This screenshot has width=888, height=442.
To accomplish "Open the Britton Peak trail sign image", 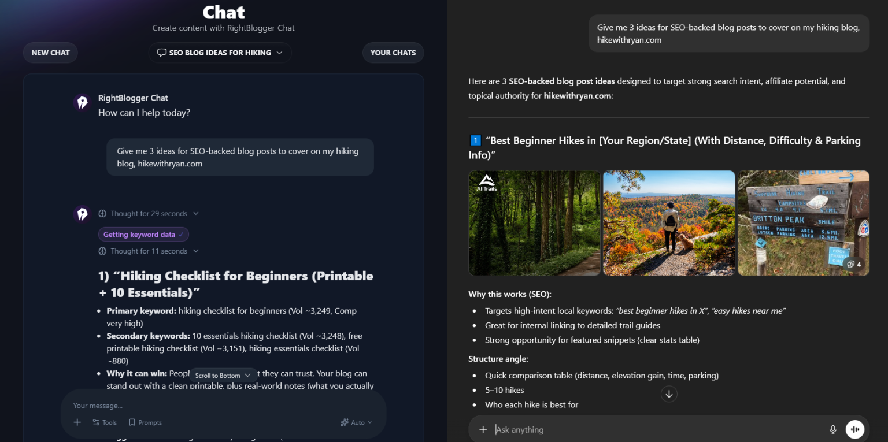I will 804,223.
